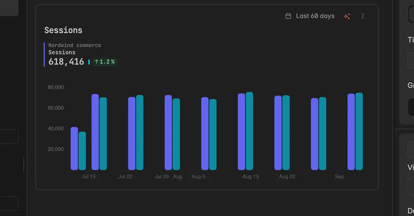Image resolution: width=414 pixels, height=216 pixels.
Task: Click the purple bar above Aug 22
Action: (278, 133)
